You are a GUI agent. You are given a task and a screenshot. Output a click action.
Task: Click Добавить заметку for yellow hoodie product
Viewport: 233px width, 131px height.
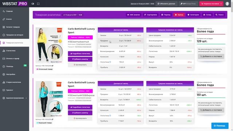click(80, 59)
